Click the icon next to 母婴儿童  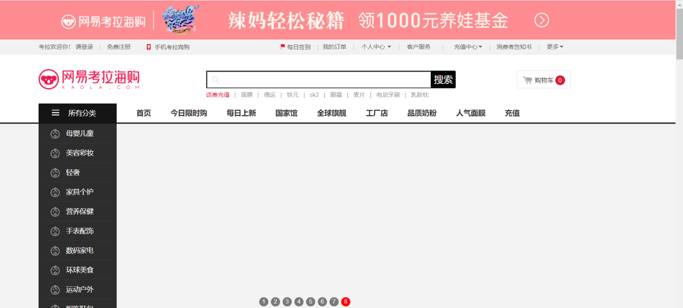tap(55, 133)
